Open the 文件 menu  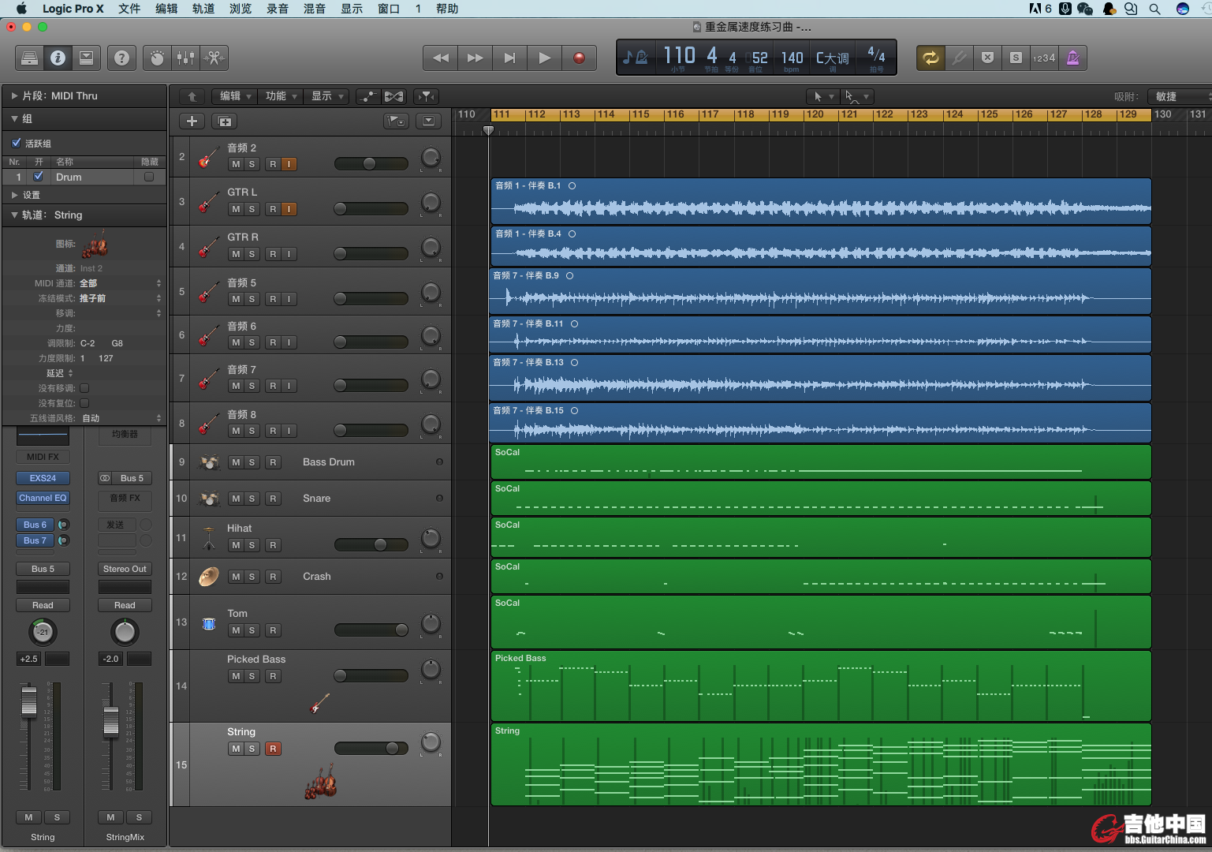coord(129,9)
